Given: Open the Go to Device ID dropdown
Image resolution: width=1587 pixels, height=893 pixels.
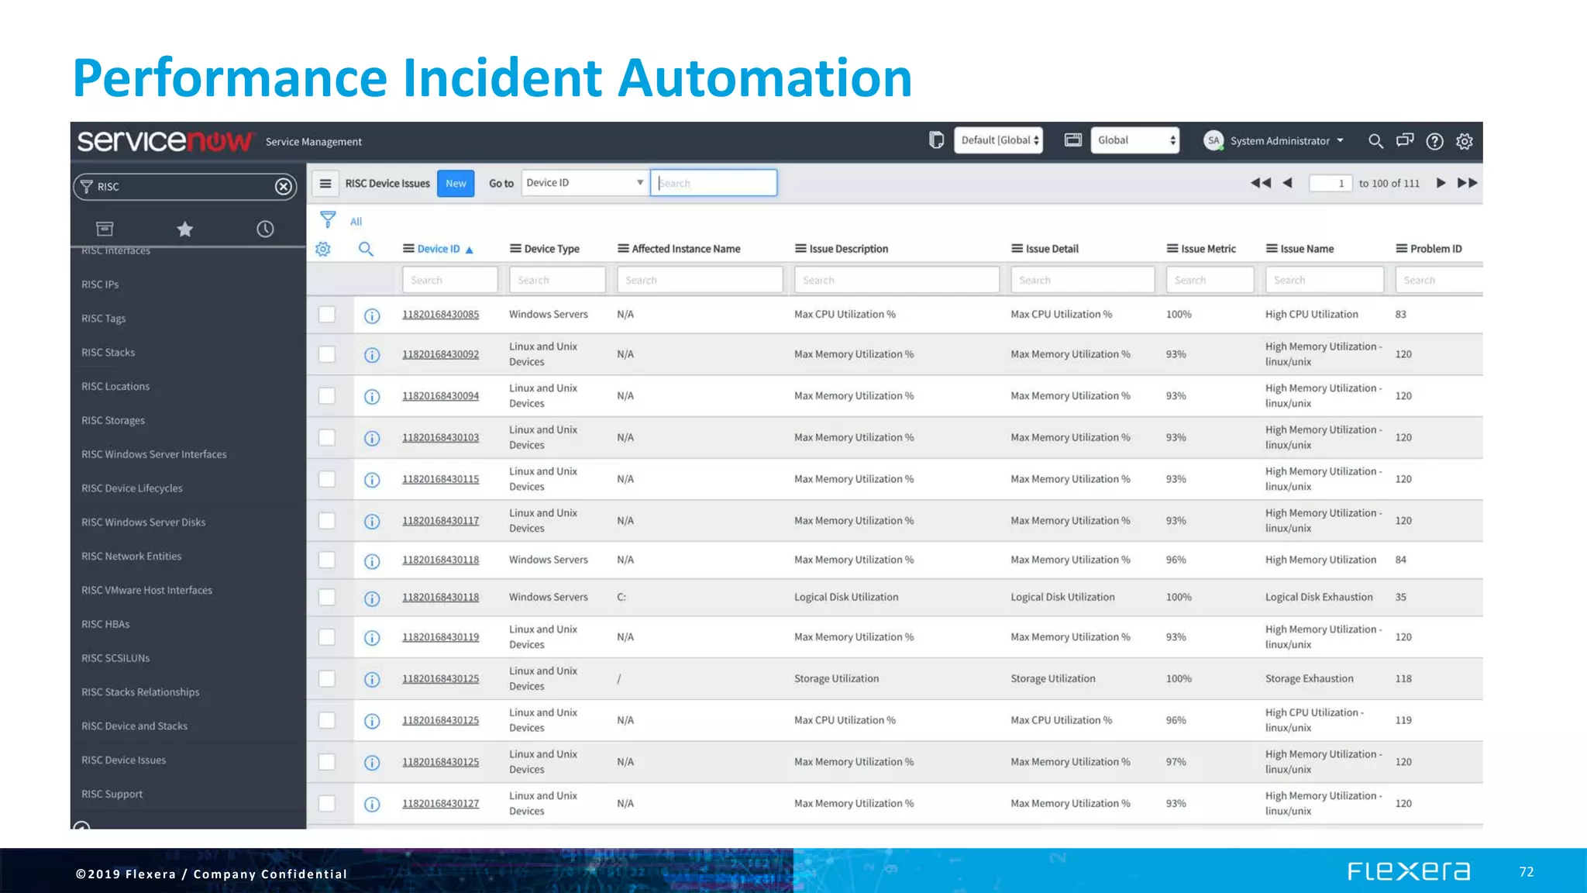Looking at the screenshot, I should click(x=585, y=183).
